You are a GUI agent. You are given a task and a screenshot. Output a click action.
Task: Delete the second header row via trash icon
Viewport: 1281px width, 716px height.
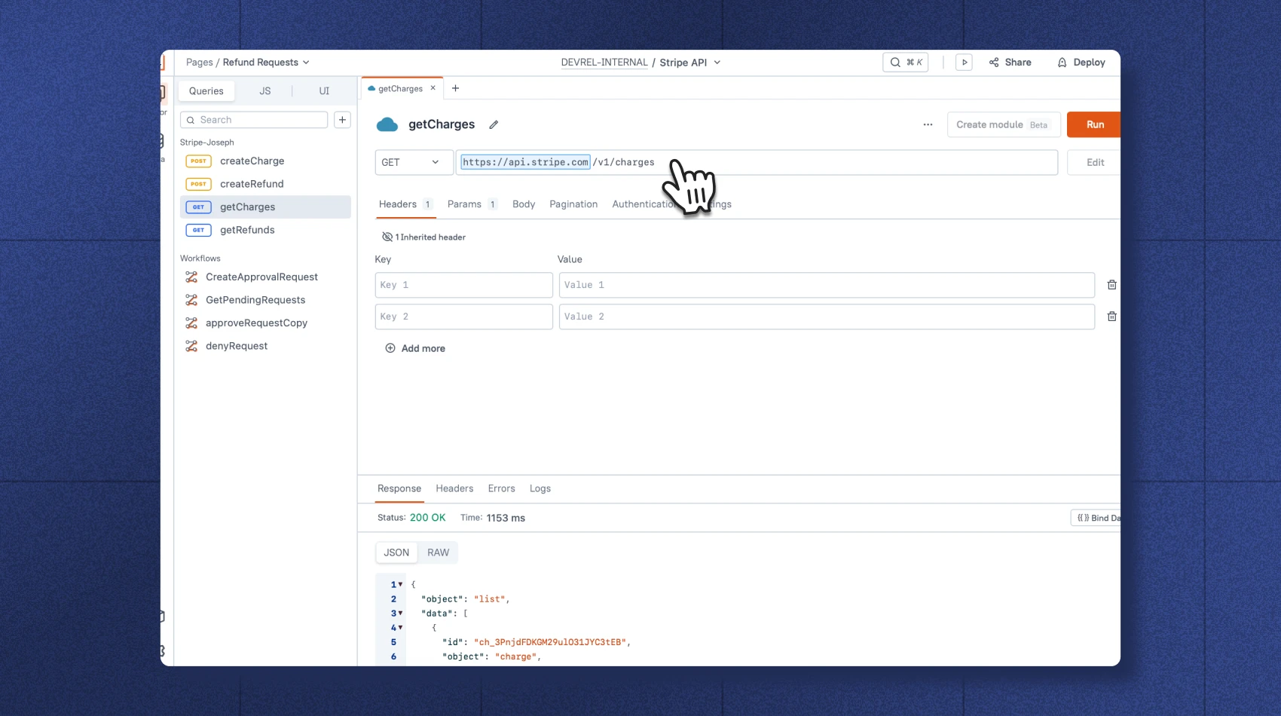point(1111,316)
